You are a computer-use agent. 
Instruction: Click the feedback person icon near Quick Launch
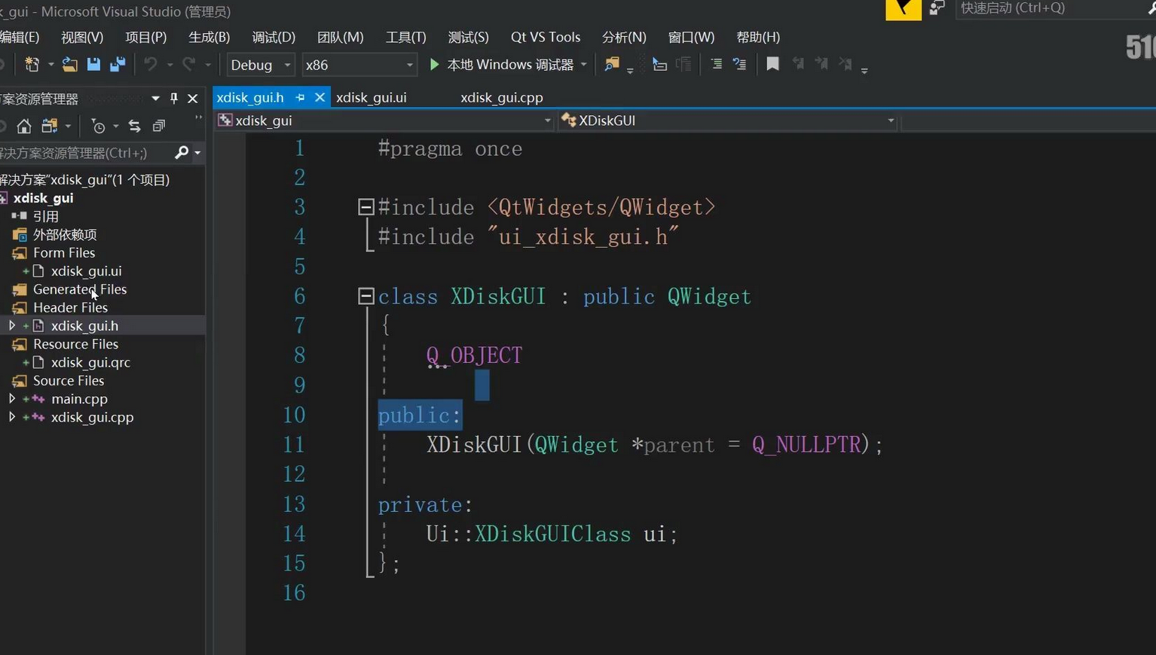click(937, 8)
